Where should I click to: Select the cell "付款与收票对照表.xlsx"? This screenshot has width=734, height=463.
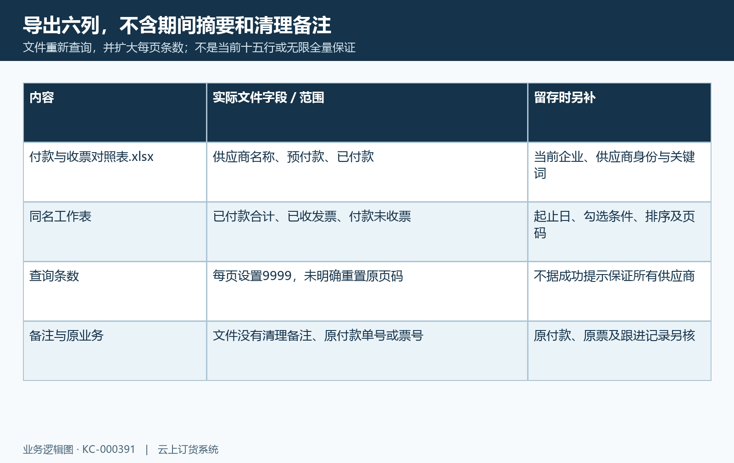[x=115, y=172]
